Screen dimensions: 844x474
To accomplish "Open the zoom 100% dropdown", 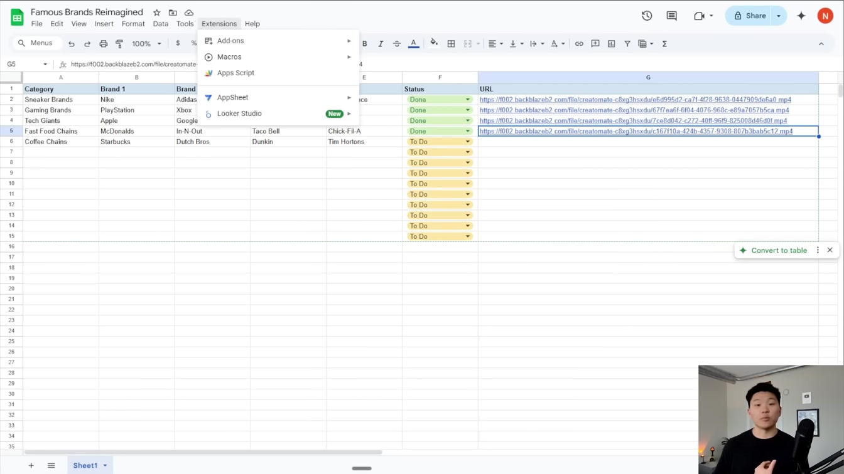I will pyautogui.click(x=146, y=44).
